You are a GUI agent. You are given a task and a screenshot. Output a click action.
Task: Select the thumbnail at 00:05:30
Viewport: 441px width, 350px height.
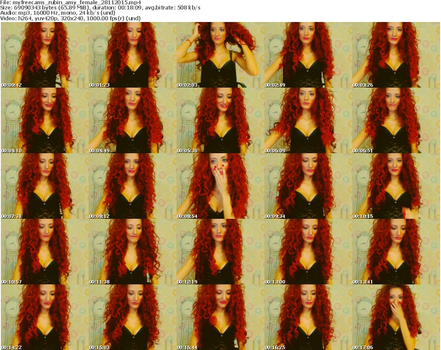[x=220, y=120]
